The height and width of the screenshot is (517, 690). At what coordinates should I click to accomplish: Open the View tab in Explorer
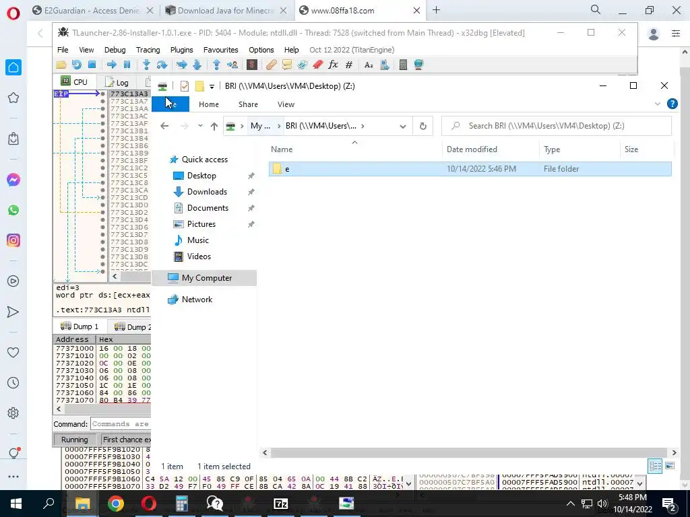point(286,104)
